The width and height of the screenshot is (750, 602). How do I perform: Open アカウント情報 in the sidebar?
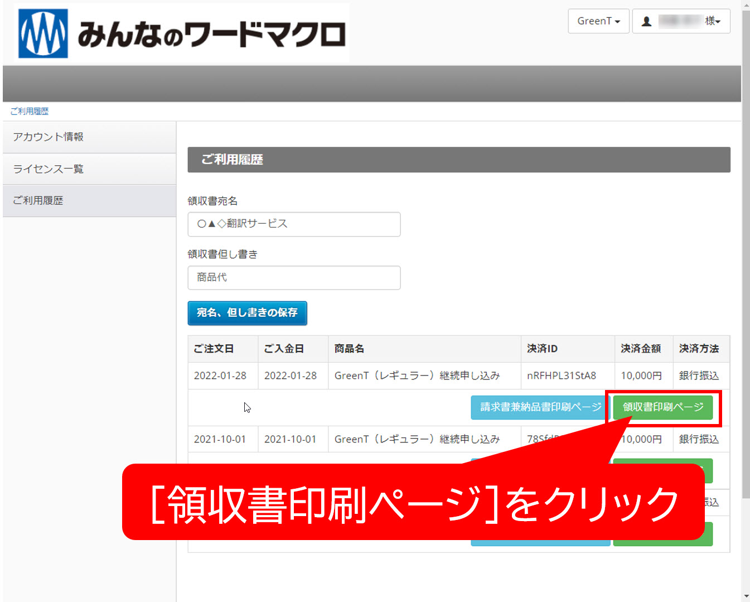(x=49, y=137)
